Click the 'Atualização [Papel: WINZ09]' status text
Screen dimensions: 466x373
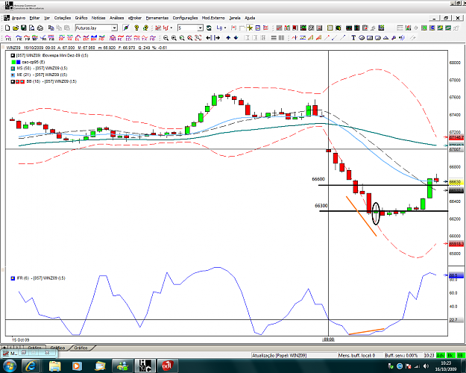point(280,355)
